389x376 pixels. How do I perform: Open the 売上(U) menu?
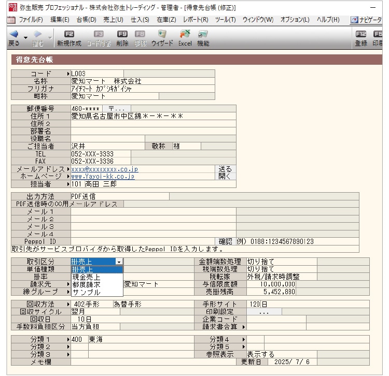[x=113, y=20]
